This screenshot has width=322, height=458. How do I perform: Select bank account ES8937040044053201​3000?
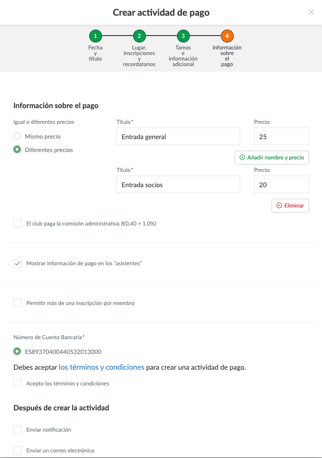tap(17, 351)
